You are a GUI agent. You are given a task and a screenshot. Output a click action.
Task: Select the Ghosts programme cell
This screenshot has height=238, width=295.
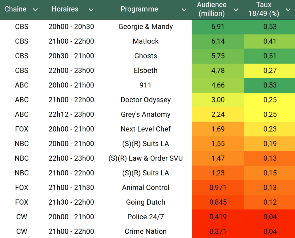(x=145, y=56)
